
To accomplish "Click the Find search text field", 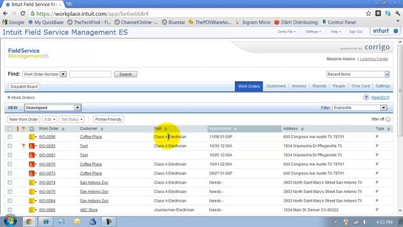I will click(x=90, y=74).
